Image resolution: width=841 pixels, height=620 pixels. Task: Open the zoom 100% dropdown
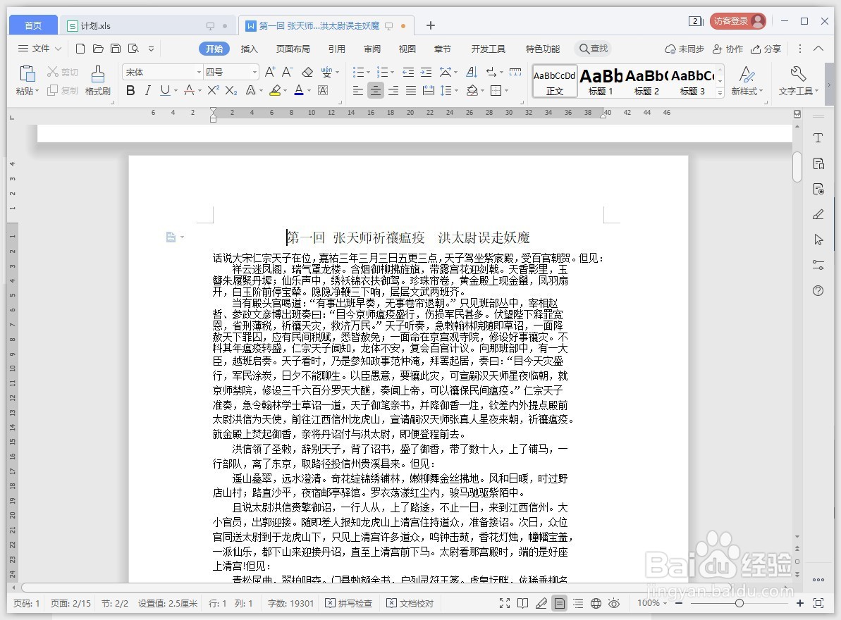tap(665, 603)
